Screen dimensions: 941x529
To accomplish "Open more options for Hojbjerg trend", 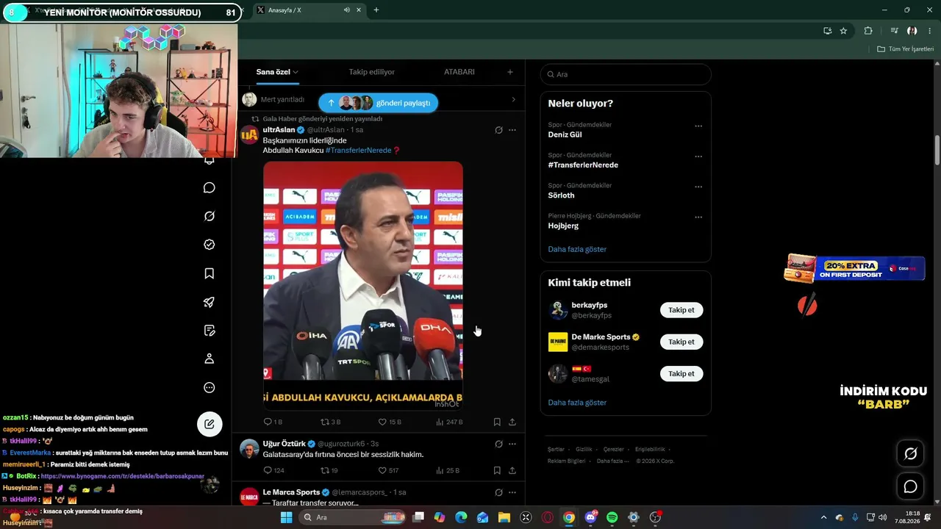I will click(698, 217).
